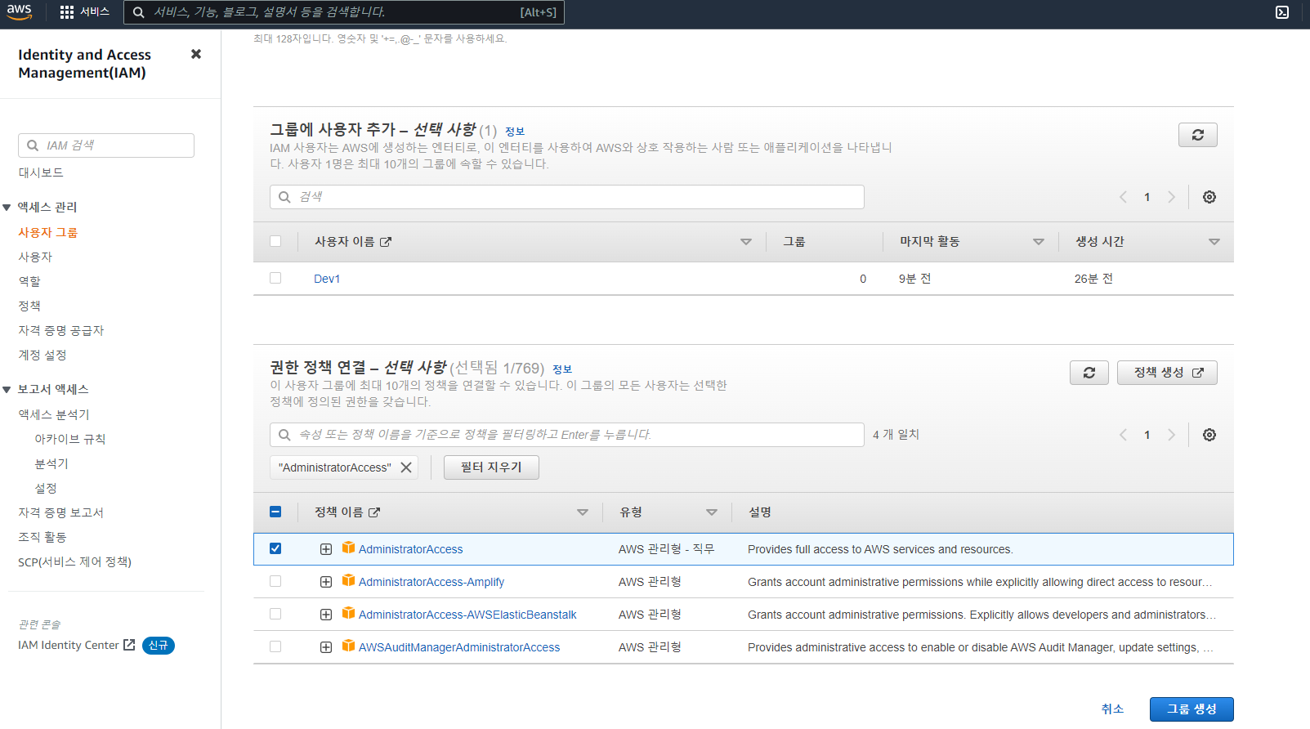The width and height of the screenshot is (1310, 729).
Task: Go to previous page in policy table
Action: click(x=1123, y=435)
